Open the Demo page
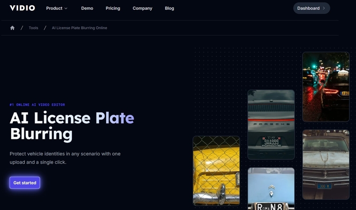 coord(87,8)
